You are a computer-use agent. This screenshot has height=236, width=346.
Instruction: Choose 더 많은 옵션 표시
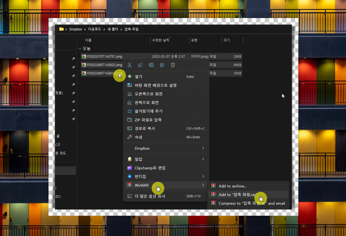click(166, 196)
